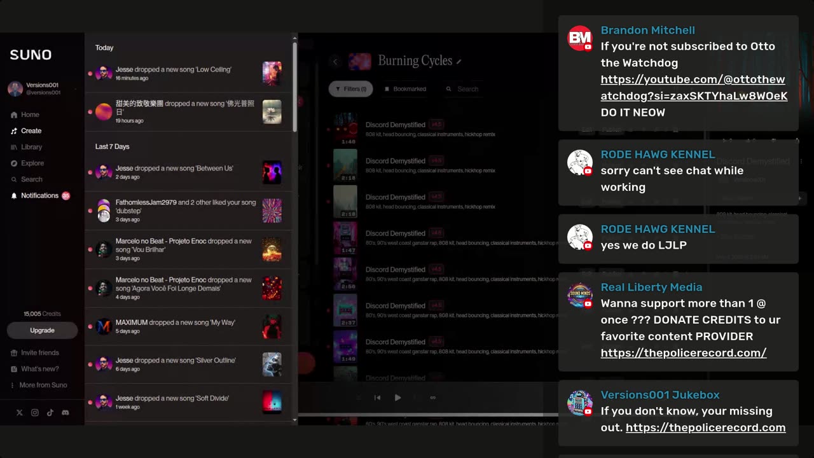Open Suno's Instagram link
814x458 pixels.
(x=35, y=412)
